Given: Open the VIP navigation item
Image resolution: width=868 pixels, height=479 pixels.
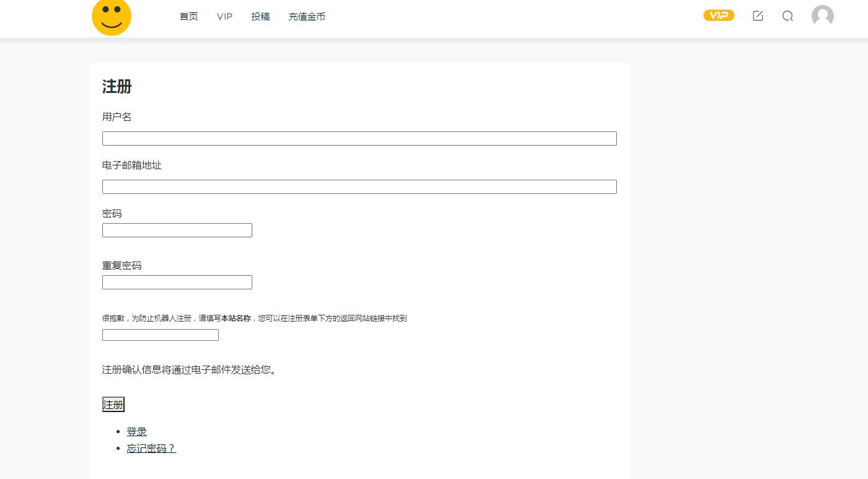Looking at the screenshot, I should (x=224, y=17).
